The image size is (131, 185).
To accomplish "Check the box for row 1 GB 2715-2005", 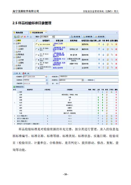I will click(x=36, y=44).
